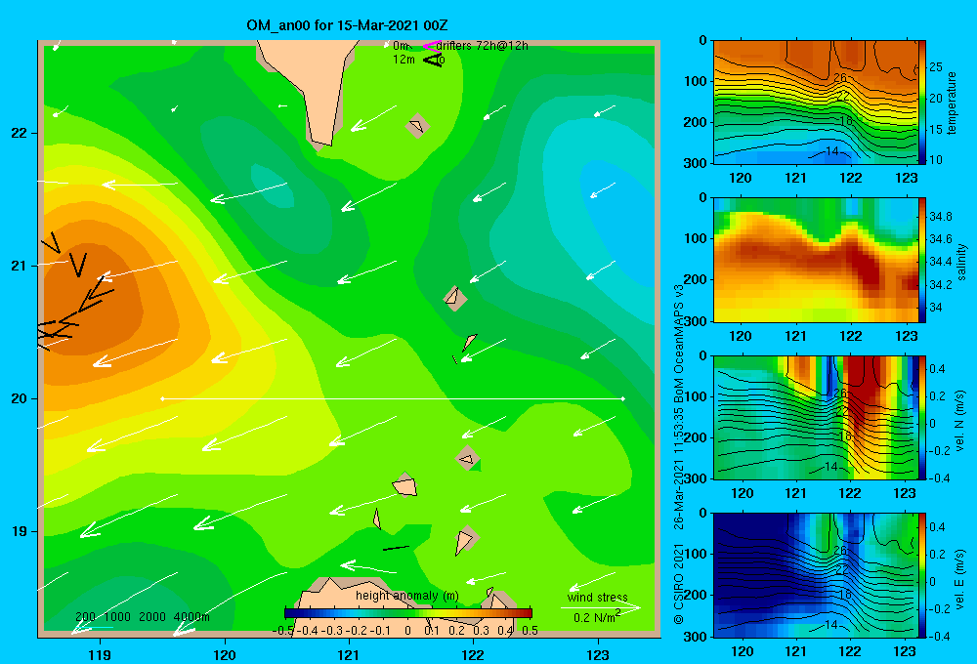The height and width of the screenshot is (664, 977).
Task: Click the '26' contour label in the temperature section
Action: tap(840, 78)
